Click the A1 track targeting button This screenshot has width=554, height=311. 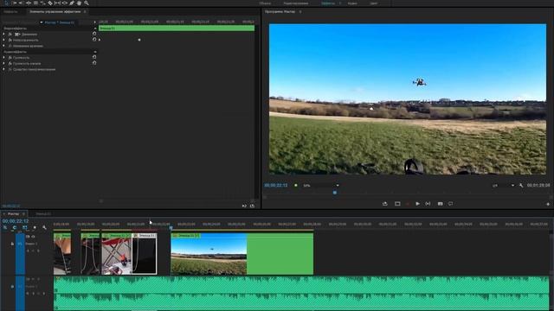point(20,286)
